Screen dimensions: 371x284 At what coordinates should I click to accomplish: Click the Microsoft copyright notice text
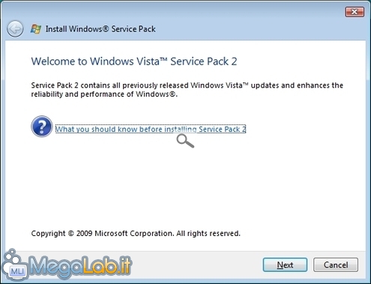click(x=136, y=233)
